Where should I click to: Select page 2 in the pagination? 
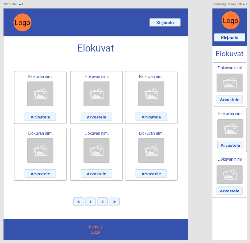(x=102, y=202)
